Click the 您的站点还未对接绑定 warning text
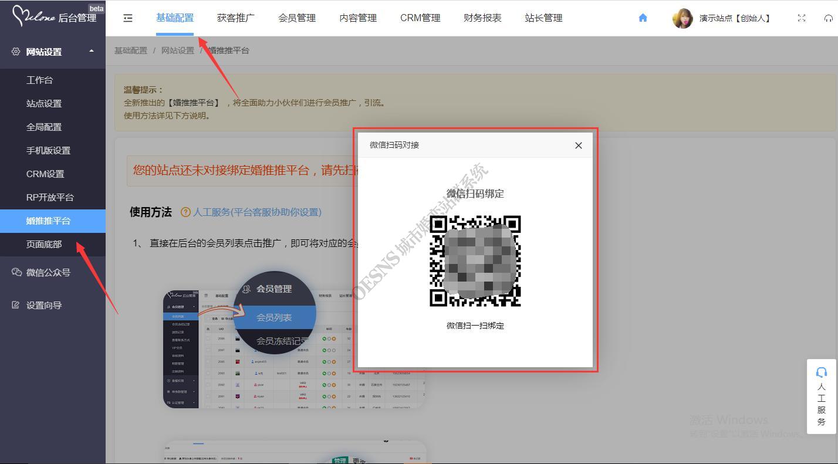This screenshot has height=464, width=838. pos(246,171)
